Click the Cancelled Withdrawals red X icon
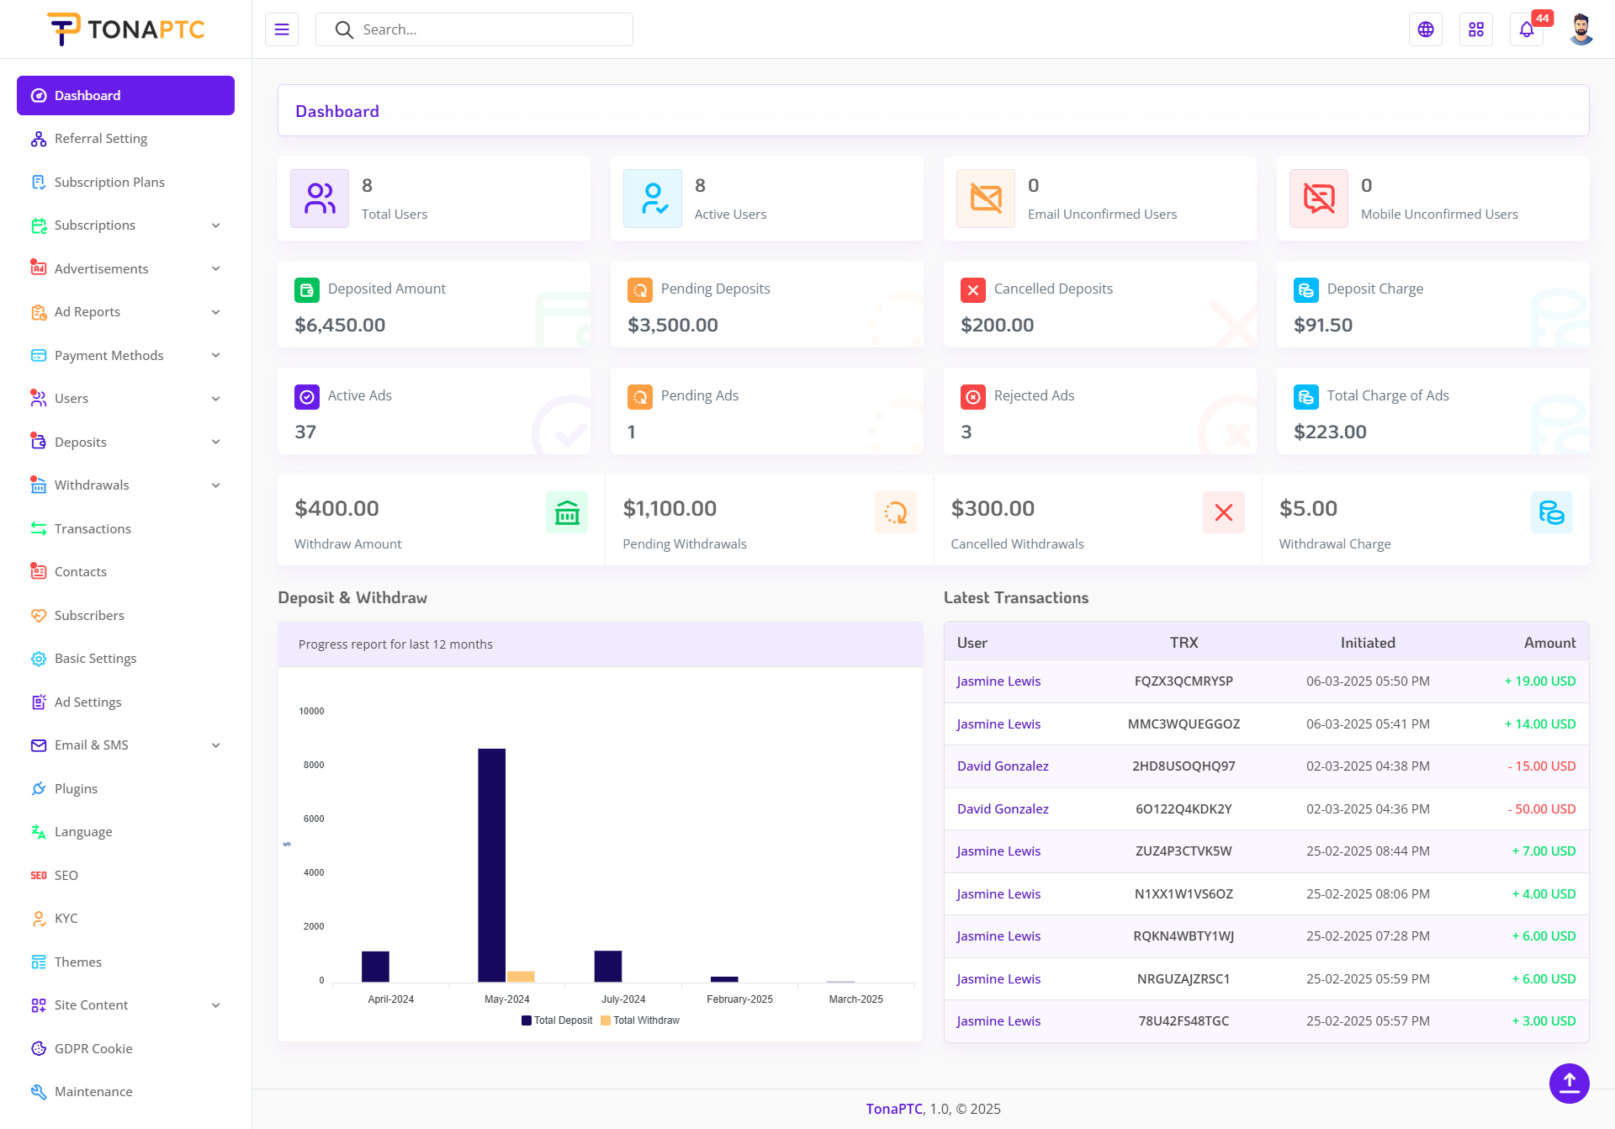Viewport: 1615px width, 1129px height. point(1223,512)
